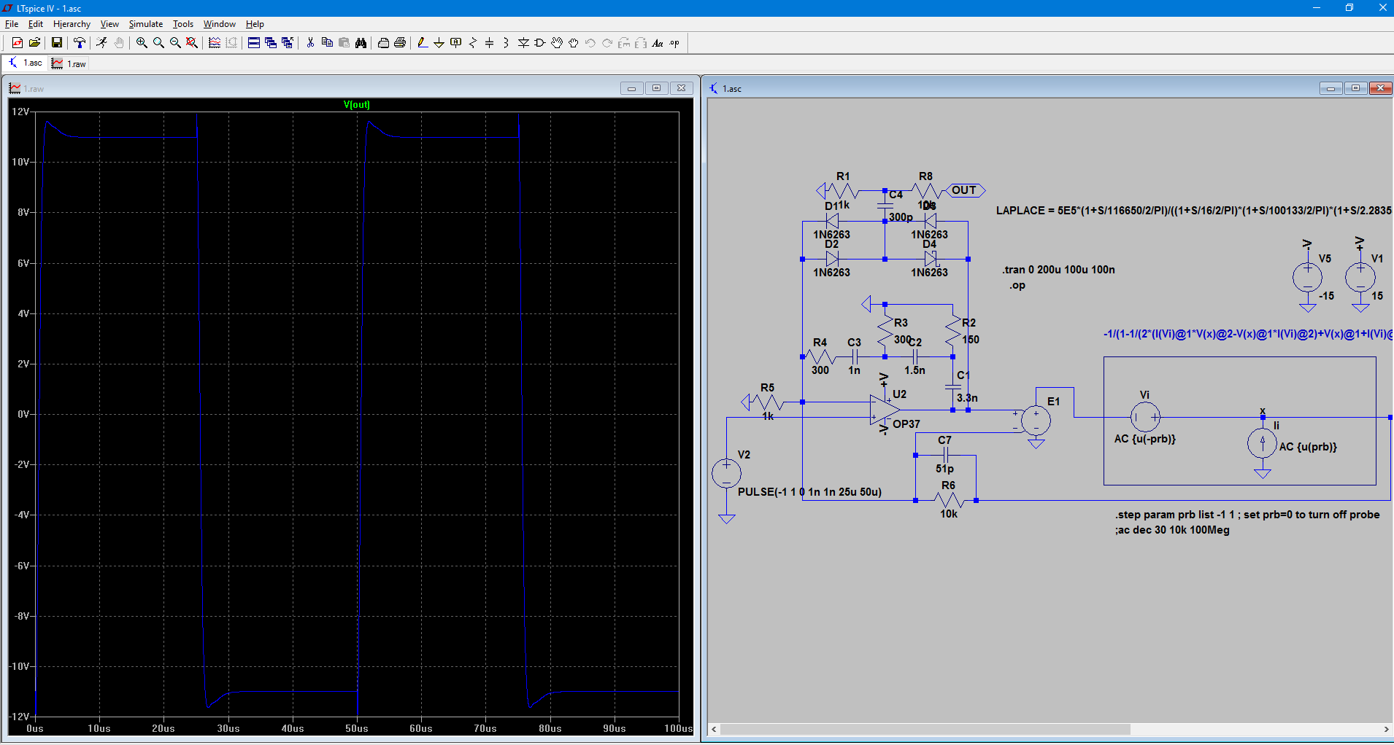This screenshot has width=1394, height=745.
Task: Select the Diode tool in toolbar
Action: pos(523,43)
